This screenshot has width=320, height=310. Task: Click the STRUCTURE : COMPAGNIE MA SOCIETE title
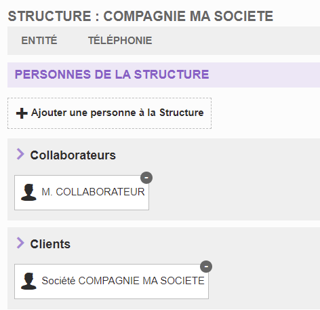(x=140, y=16)
